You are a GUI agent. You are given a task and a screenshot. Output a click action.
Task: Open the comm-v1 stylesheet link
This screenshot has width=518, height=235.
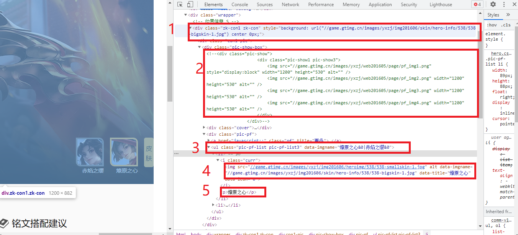point(501,220)
